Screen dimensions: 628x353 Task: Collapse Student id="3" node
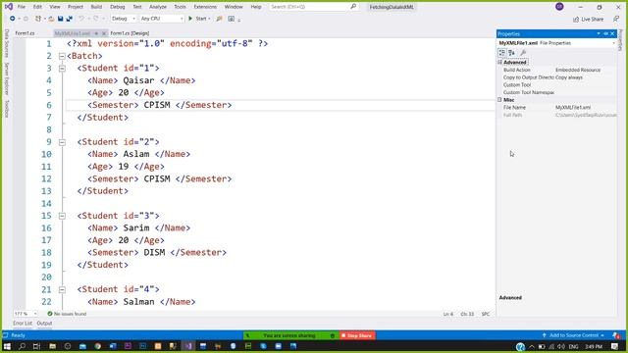(x=62, y=216)
